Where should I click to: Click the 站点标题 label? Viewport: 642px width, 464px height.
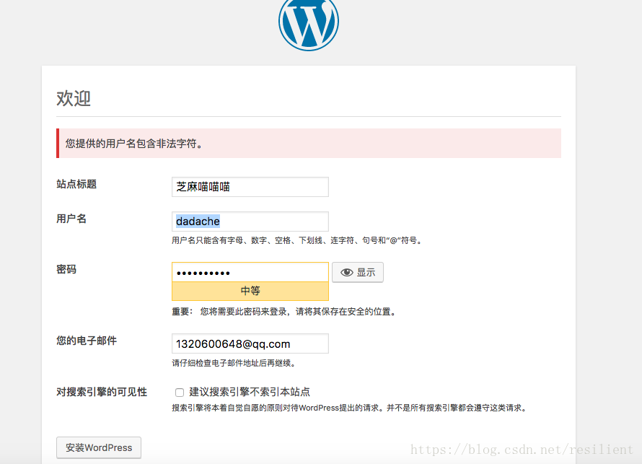(x=76, y=184)
